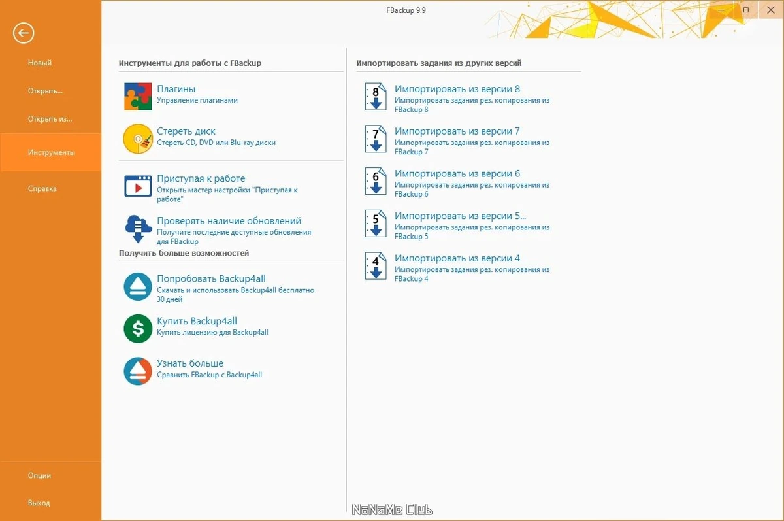This screenshot has height=521, width=784.
Task: Click the Узнать больше title
Action: pos(190,363)
